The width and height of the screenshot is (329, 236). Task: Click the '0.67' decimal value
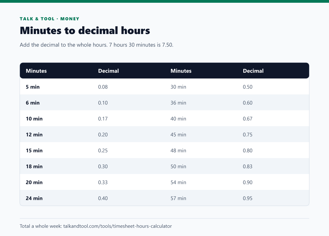[248, 119]
